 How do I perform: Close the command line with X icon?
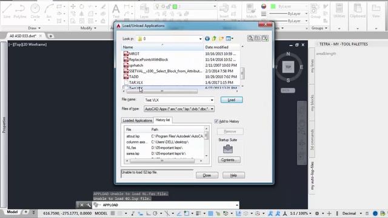82,205
